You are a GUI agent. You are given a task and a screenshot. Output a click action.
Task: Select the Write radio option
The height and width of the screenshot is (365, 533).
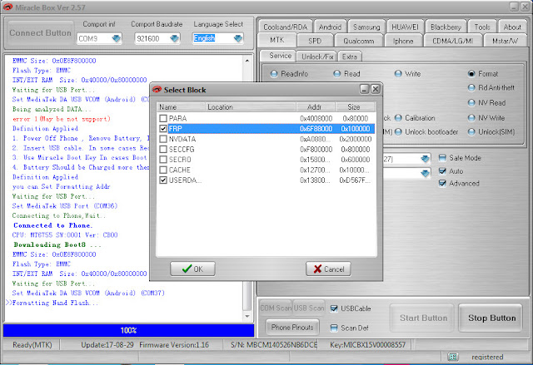click(398, 74)
